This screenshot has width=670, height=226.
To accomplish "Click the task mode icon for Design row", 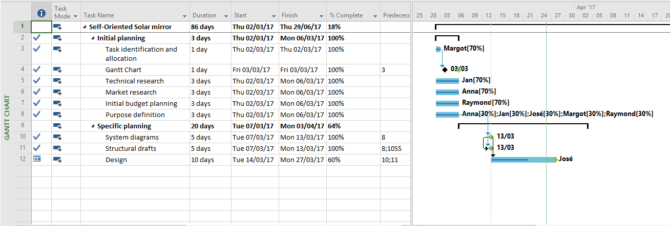I will point(57,160).
